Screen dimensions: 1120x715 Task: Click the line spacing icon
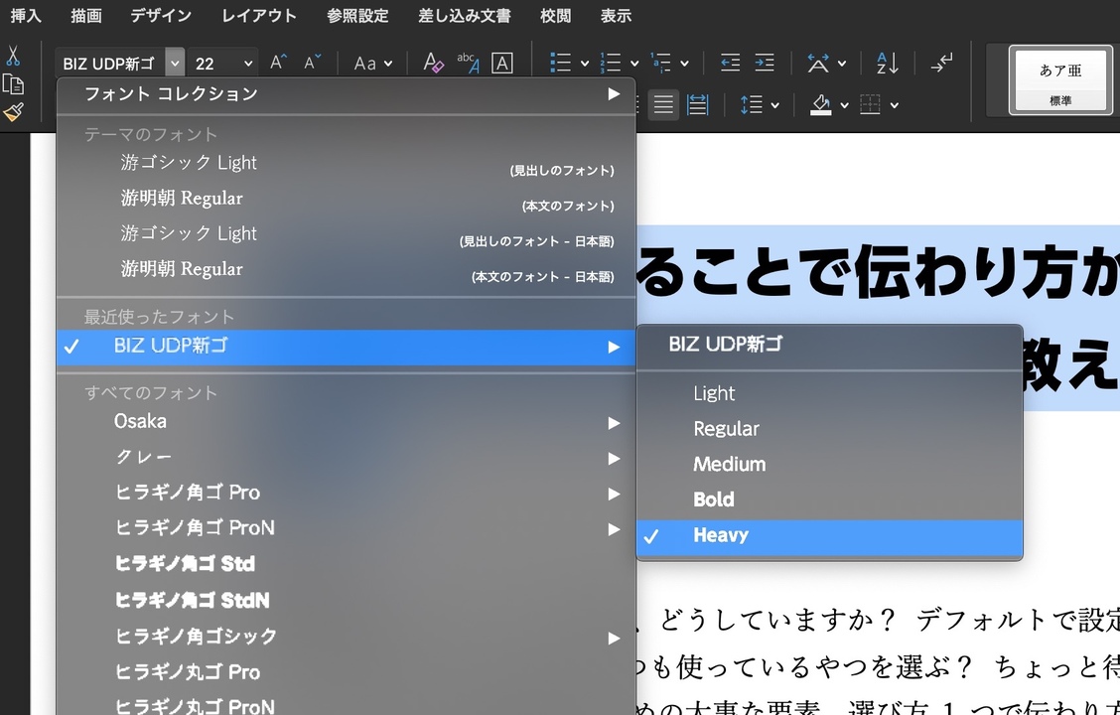[x=752, y=105]
